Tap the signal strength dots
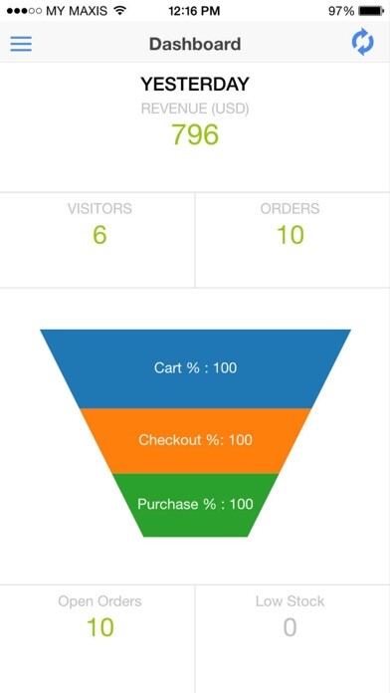390x693 pixels. point(24,11)
